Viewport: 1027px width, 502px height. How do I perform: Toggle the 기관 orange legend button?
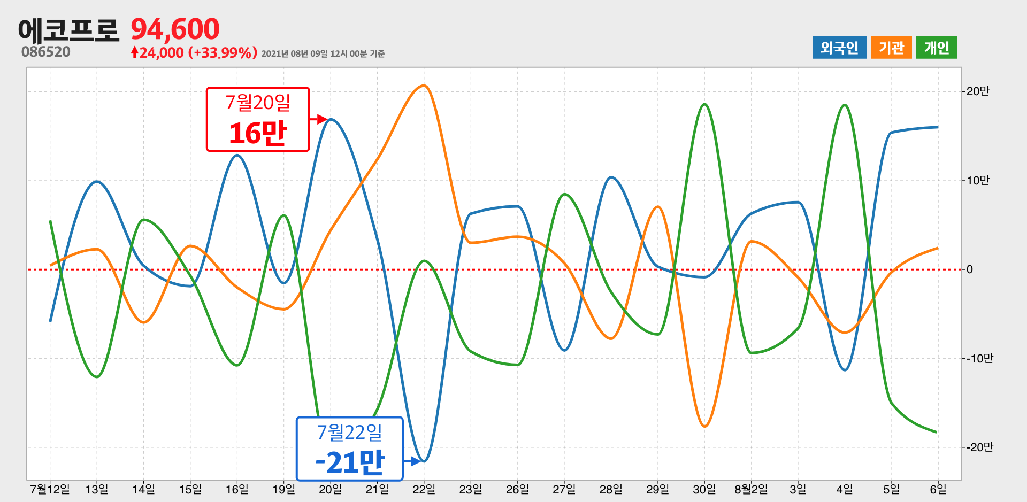point(891,48)
